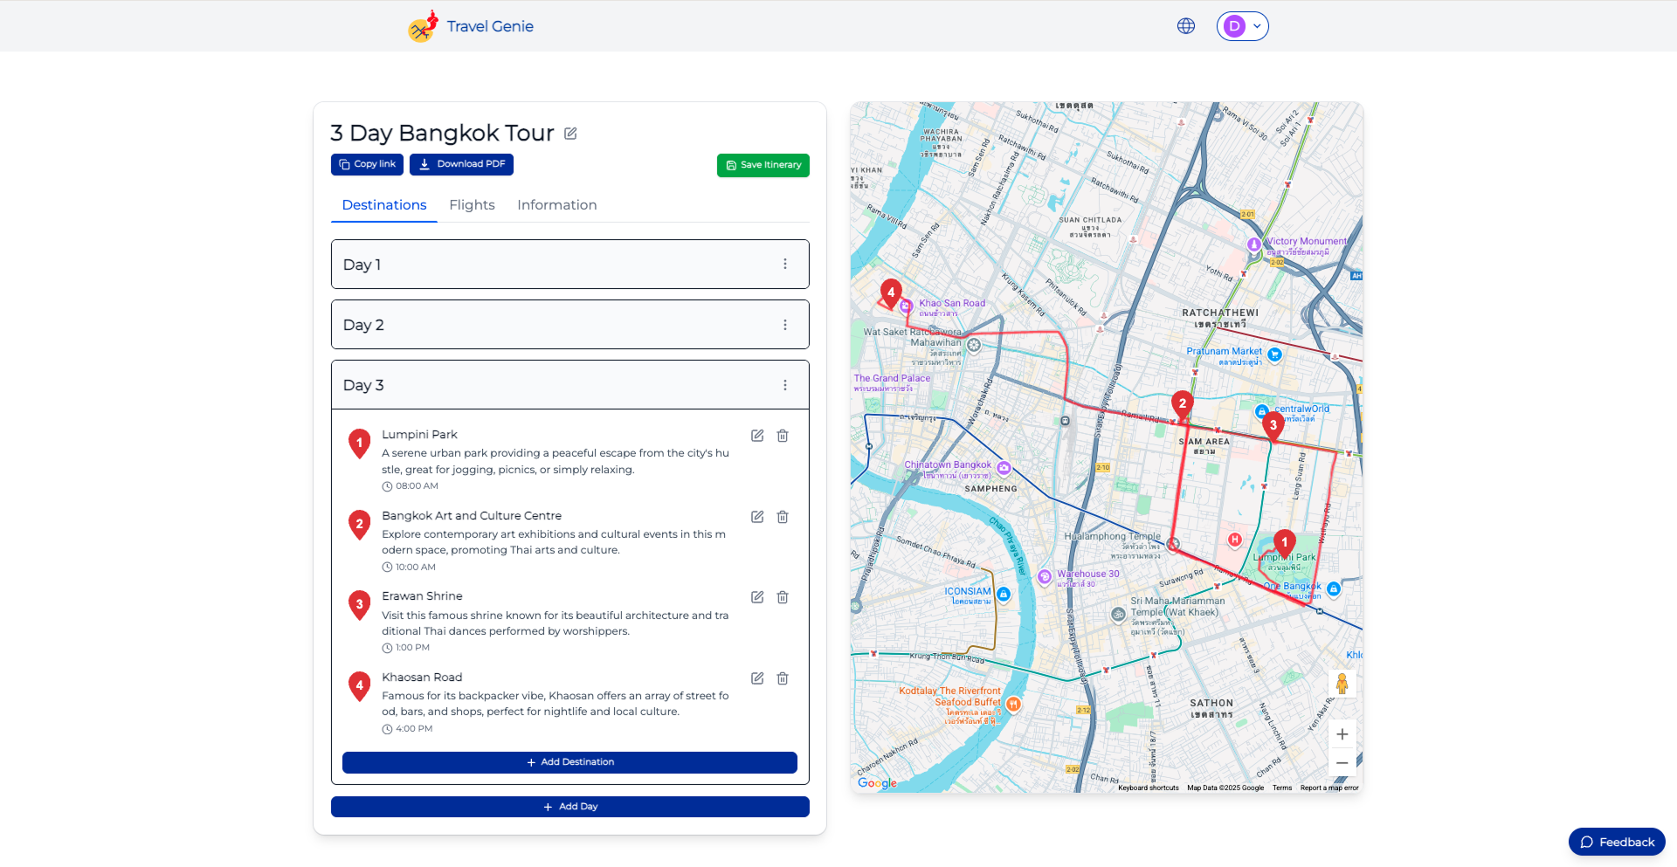This screenshot has width=1677, height=867.
Task: Click the Travel Genie logo icon
Action: click(x=424, y=26)
